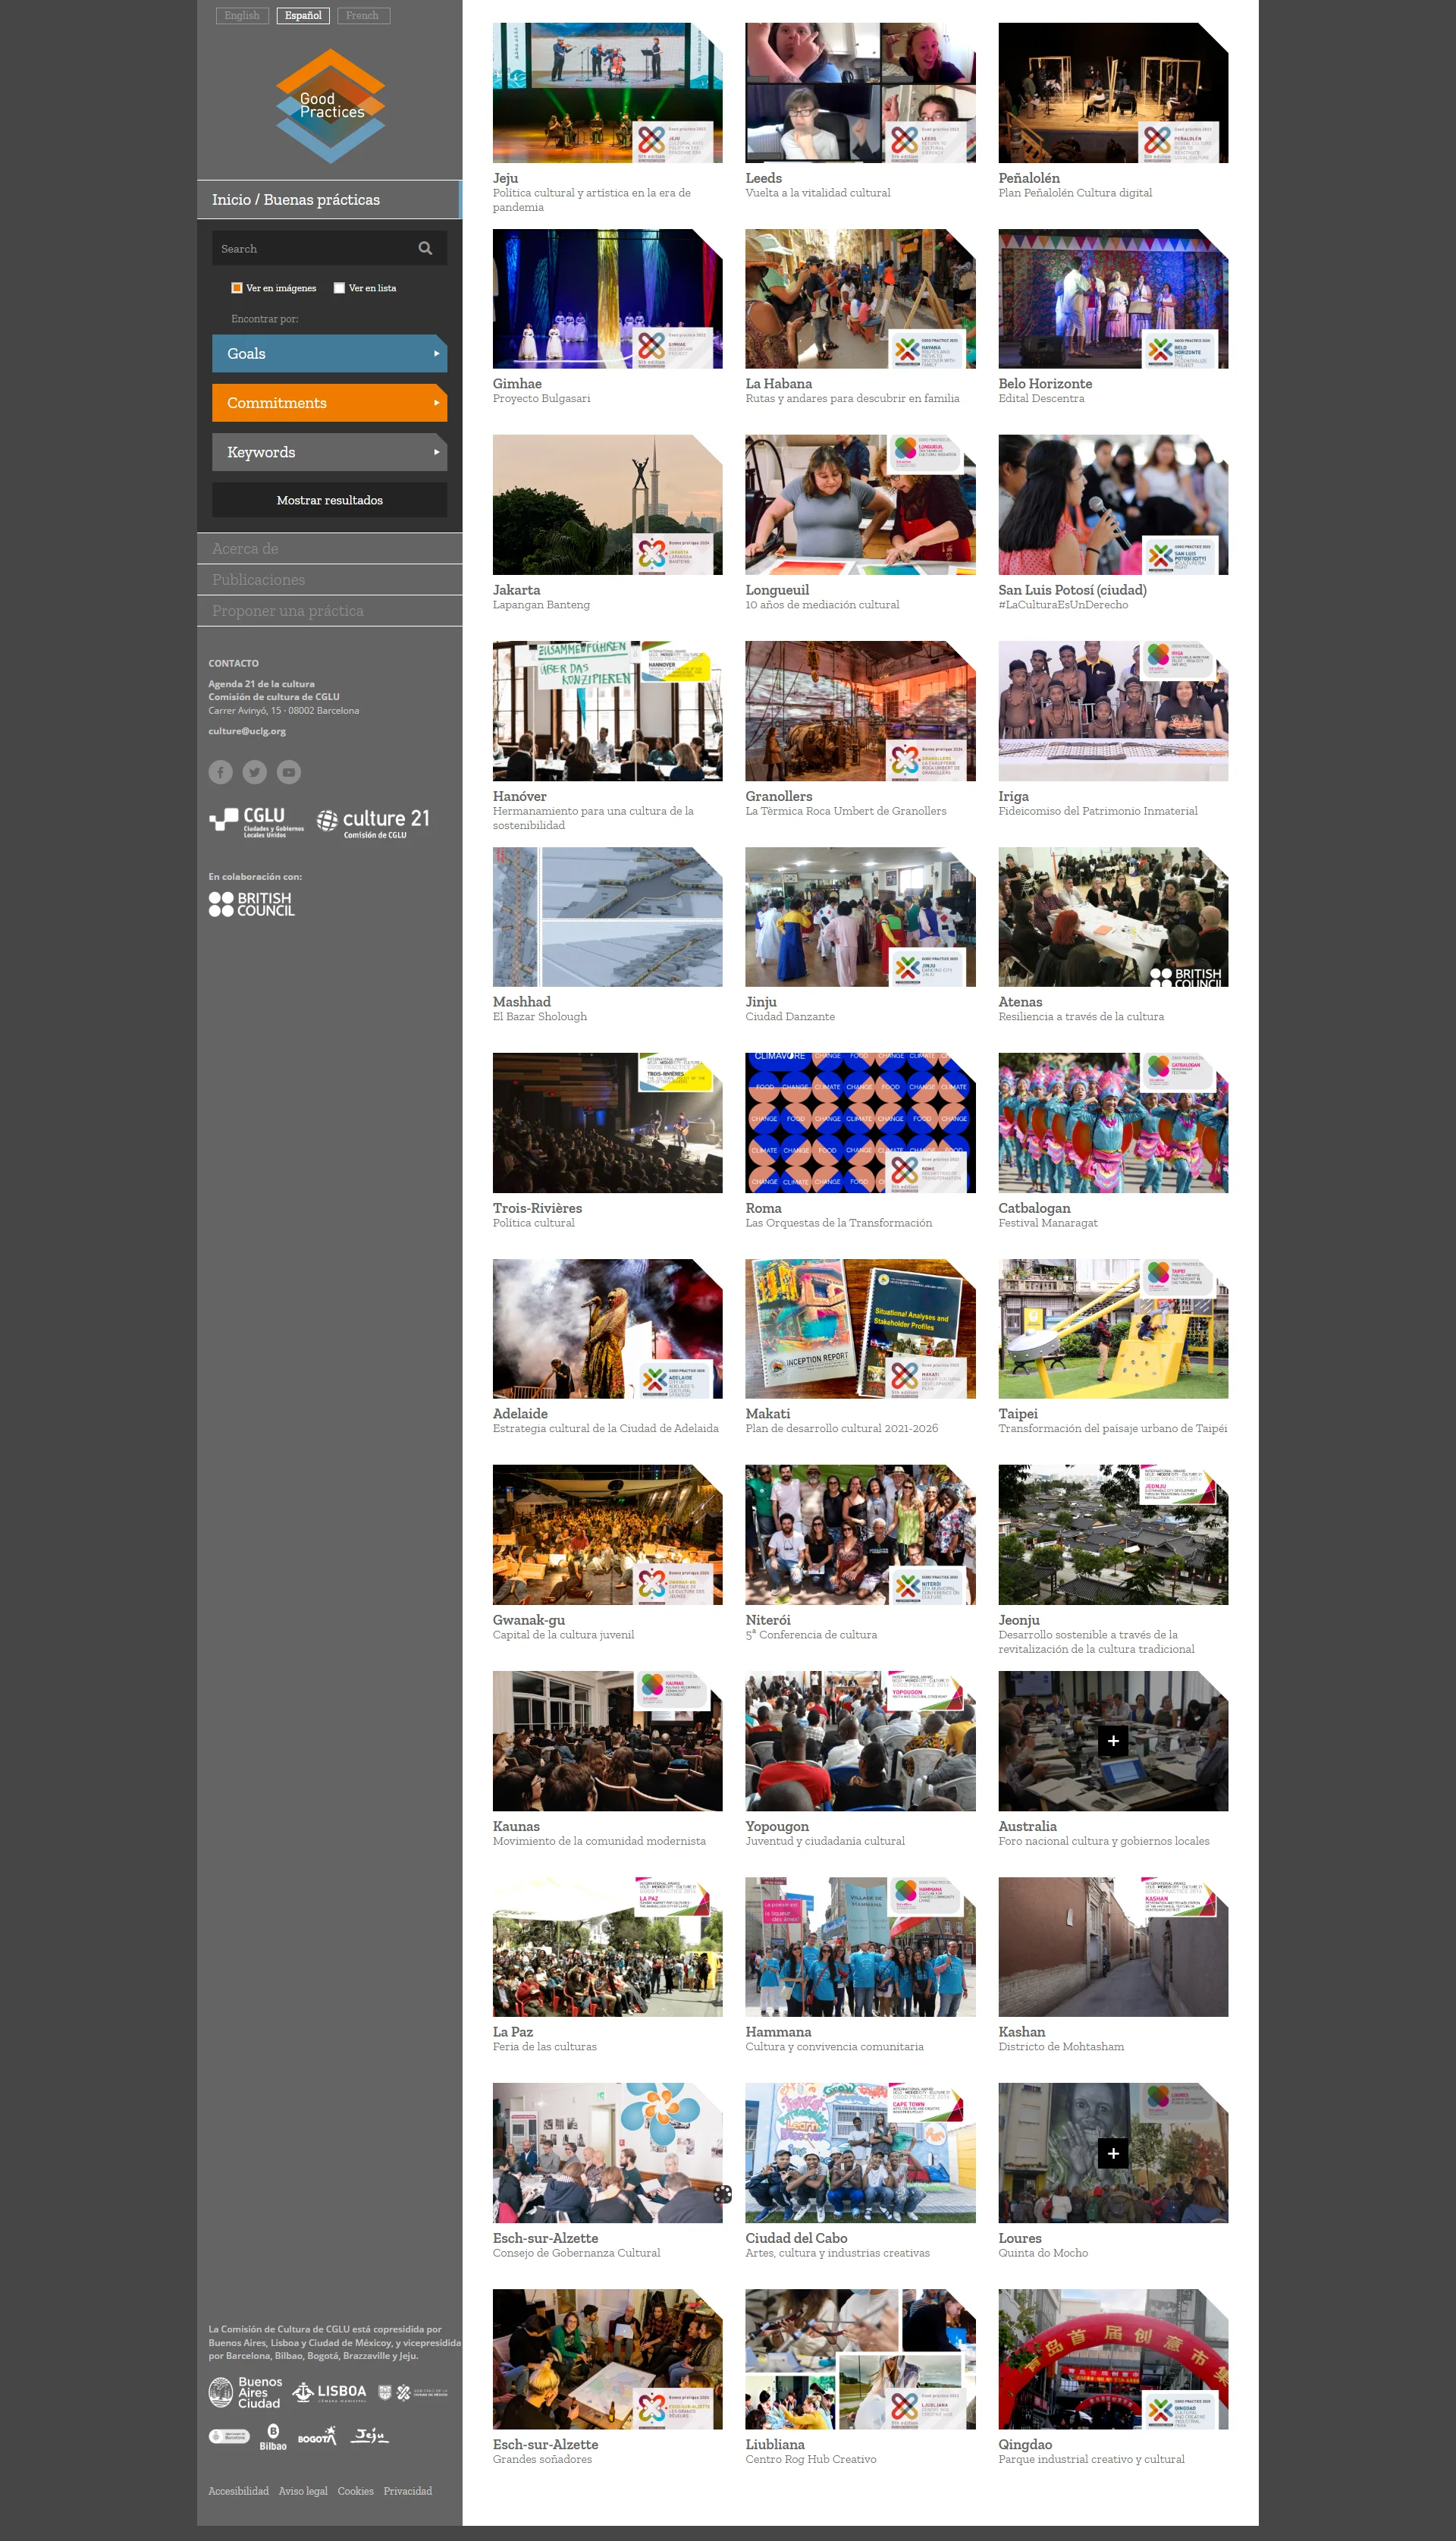
Task: Click the CGLU logo
Action: click(257, 821)
